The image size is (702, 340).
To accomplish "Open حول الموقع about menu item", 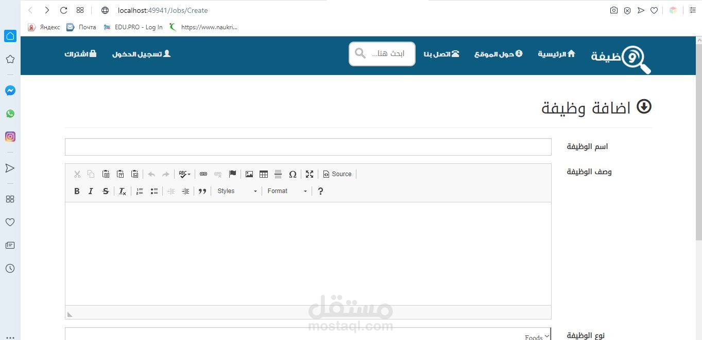I will tap(498, 54).
